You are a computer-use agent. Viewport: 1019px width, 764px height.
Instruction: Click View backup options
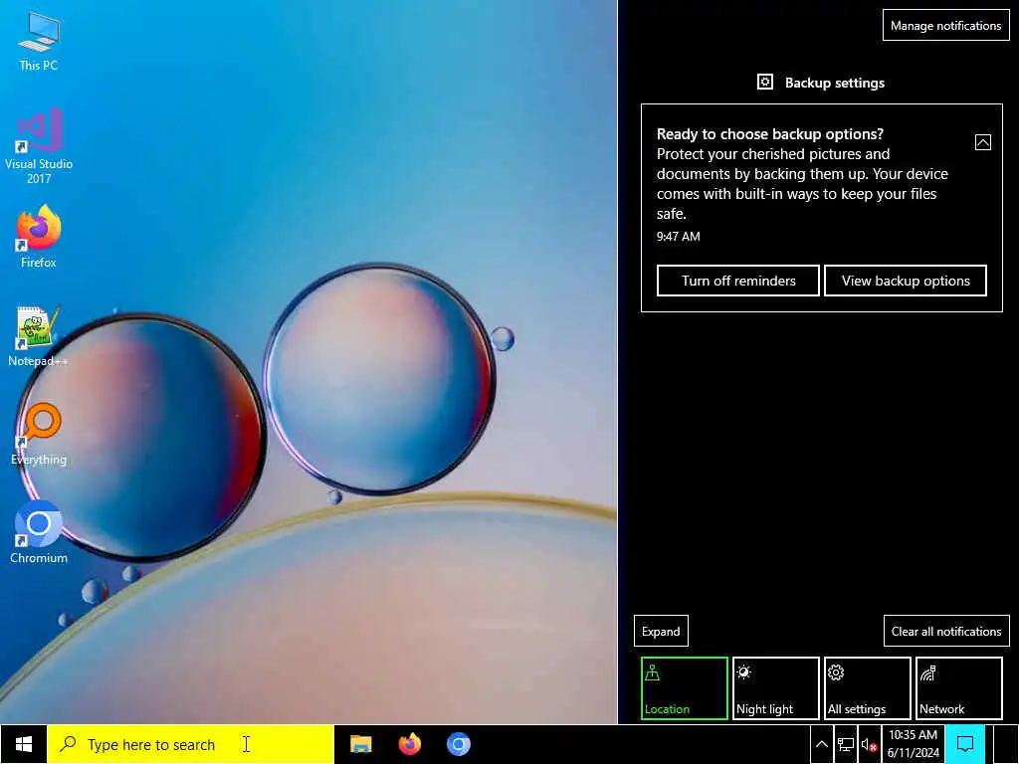pyautogui.click(x=906, y=281)
